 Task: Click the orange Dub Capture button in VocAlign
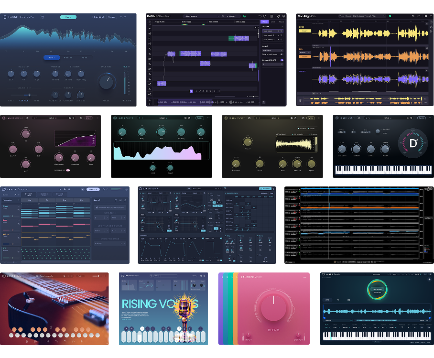[305, 57]
